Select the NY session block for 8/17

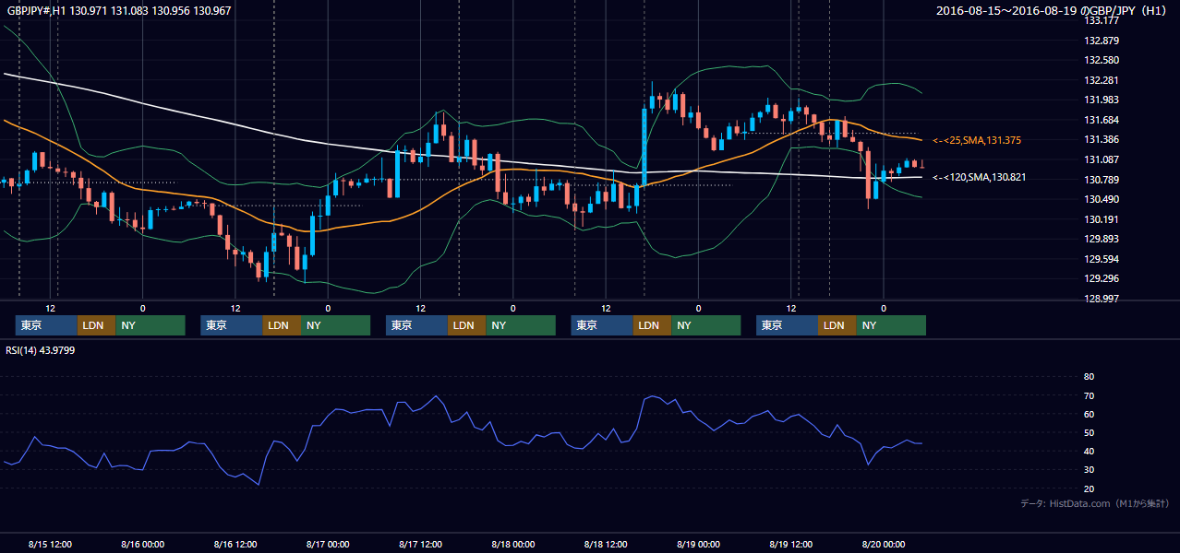(x=521, y=325)
